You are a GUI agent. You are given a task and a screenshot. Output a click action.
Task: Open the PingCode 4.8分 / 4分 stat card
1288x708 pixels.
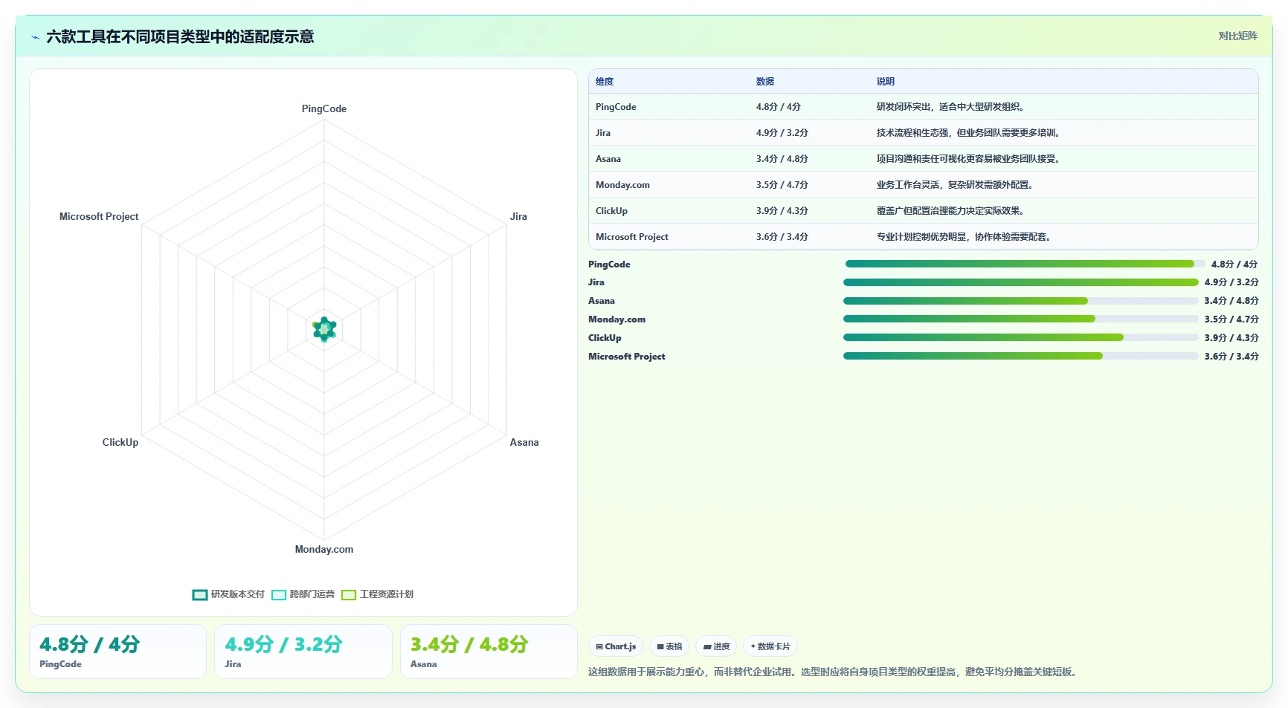(x=117, y=652)
